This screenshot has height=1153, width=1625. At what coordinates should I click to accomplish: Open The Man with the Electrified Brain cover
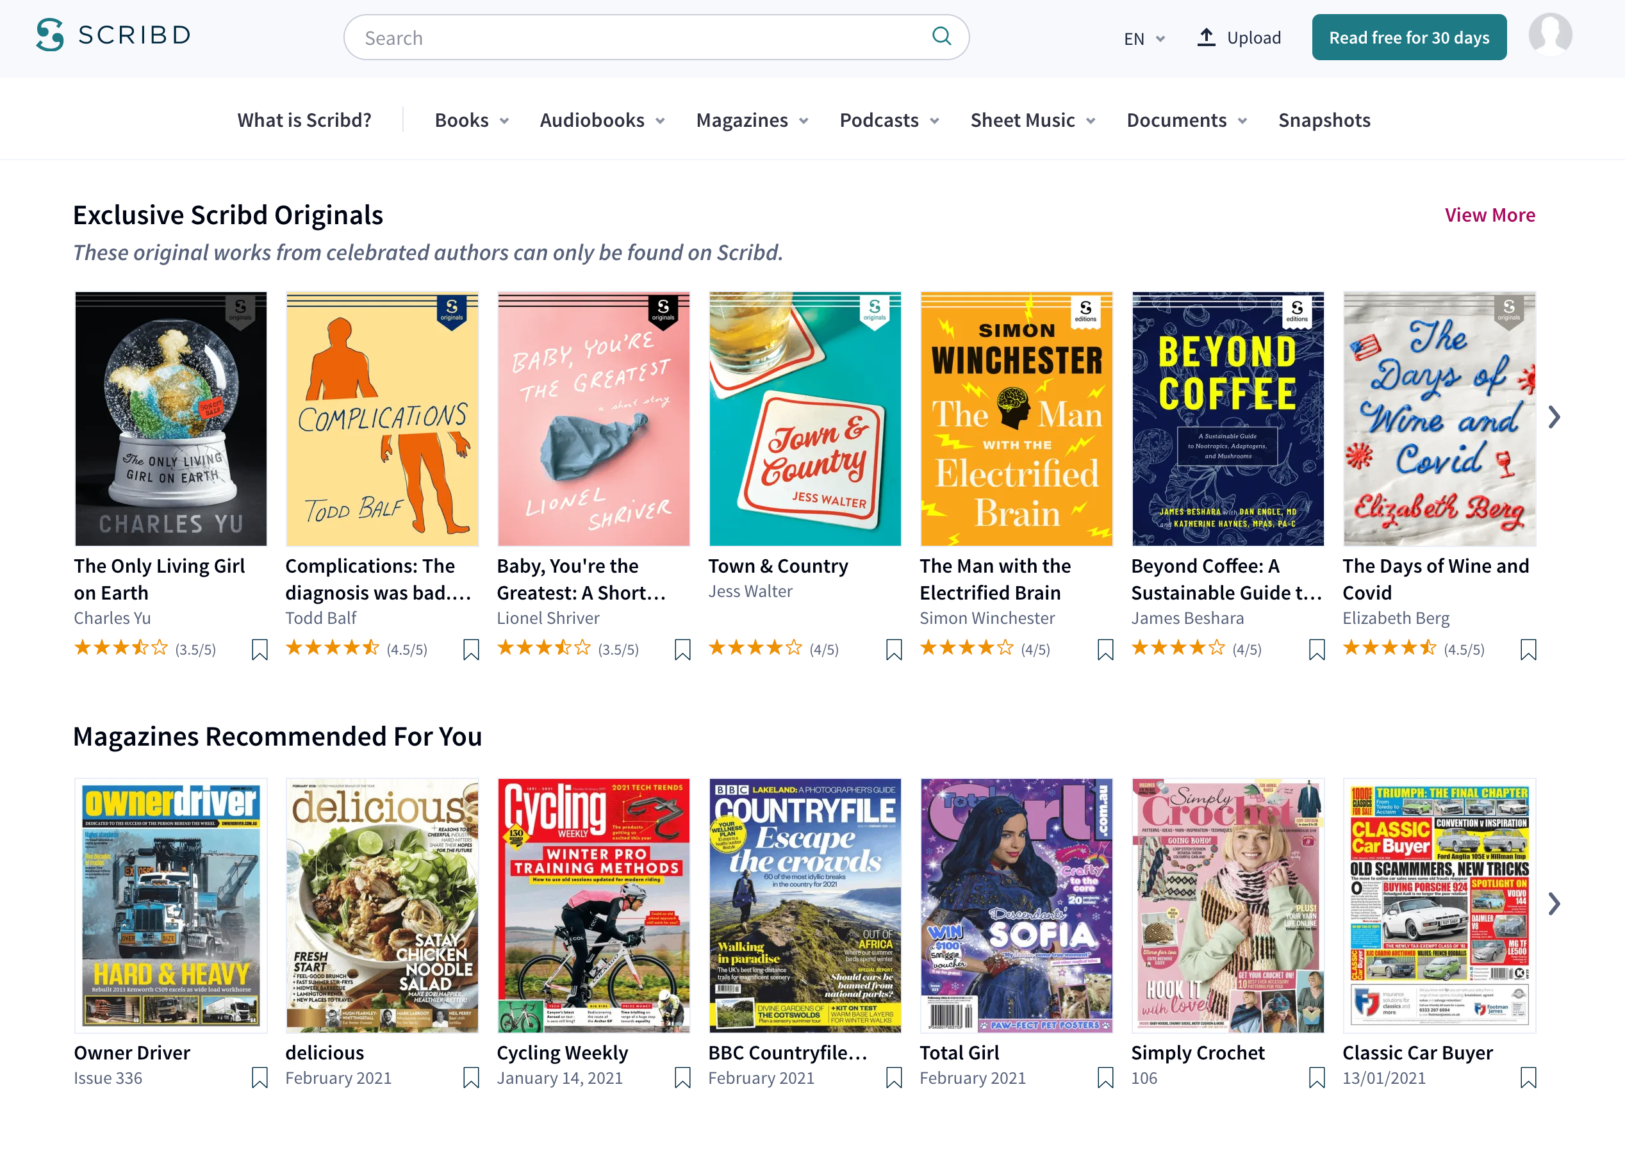(1016, 419)
